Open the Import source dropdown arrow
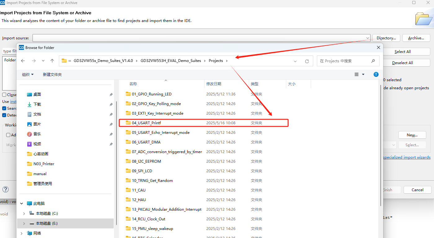Screen dimensions: 434x238 (x=367, y=38)
